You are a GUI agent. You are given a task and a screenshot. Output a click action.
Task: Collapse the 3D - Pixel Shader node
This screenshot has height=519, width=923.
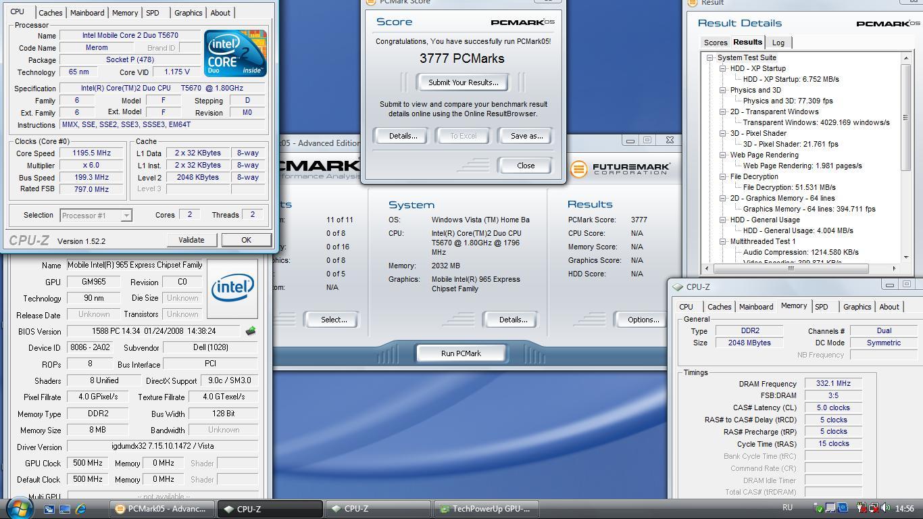coord(723,133)
